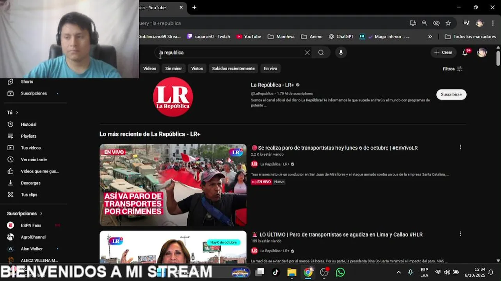Open the zoom magnifier icon in address bar
501x281 pixels.
coord(425,23)
